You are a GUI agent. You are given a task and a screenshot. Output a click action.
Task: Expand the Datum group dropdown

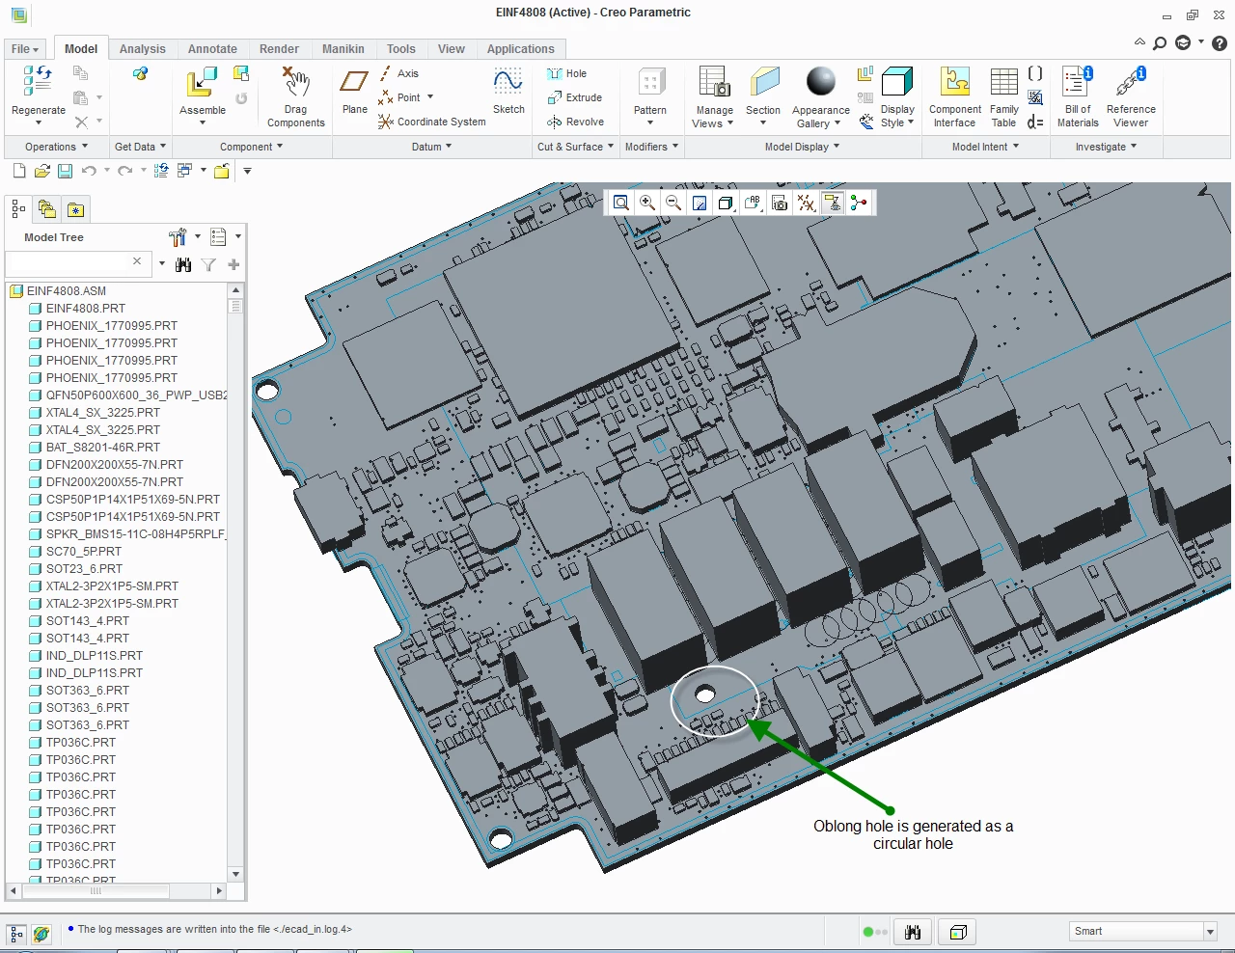(x=431, y=147)
